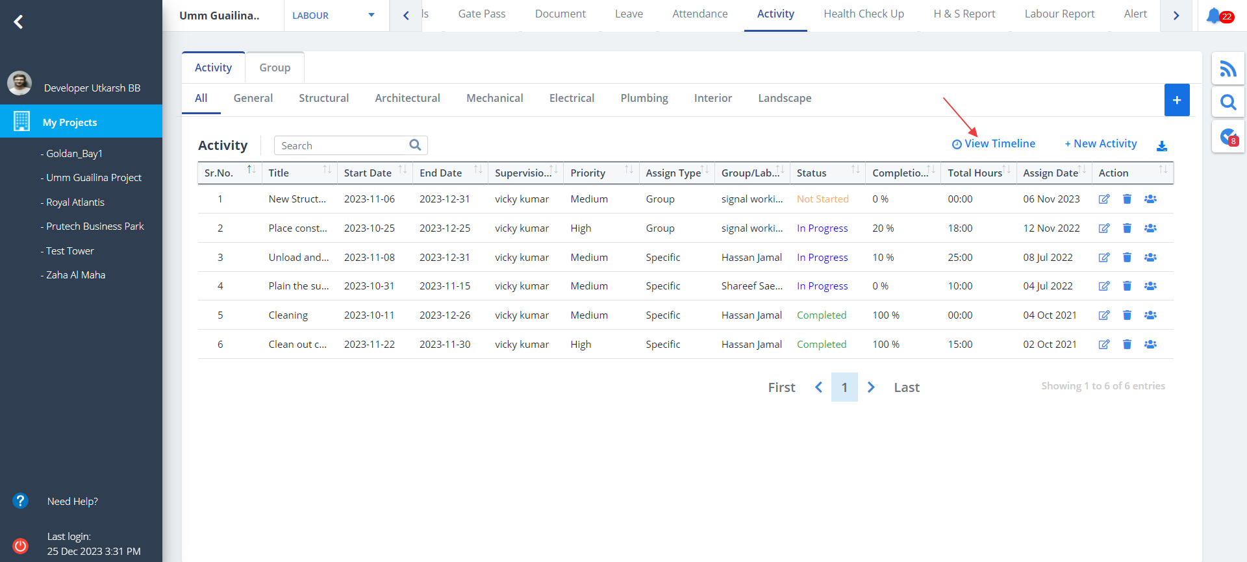Open the RSS feed icon
The image size is (1247, 562).
pos(1228,68)
